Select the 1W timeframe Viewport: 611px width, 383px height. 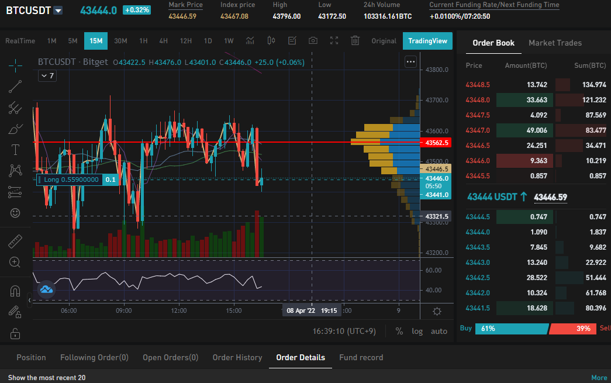[x=229, y=41]
